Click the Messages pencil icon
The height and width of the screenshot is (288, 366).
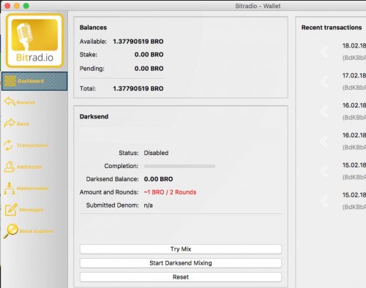pyautogui.click(x=11, y=210)
